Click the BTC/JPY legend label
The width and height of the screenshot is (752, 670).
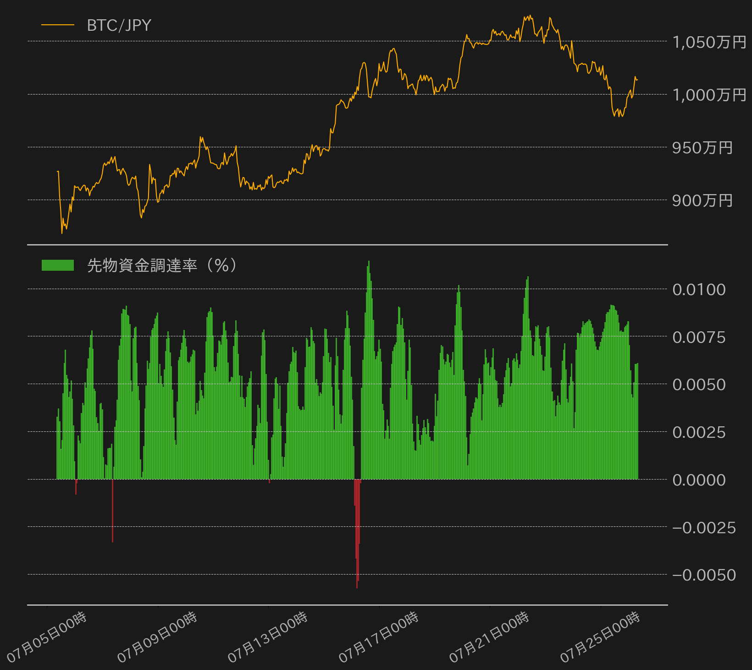[x=119, y=25]
